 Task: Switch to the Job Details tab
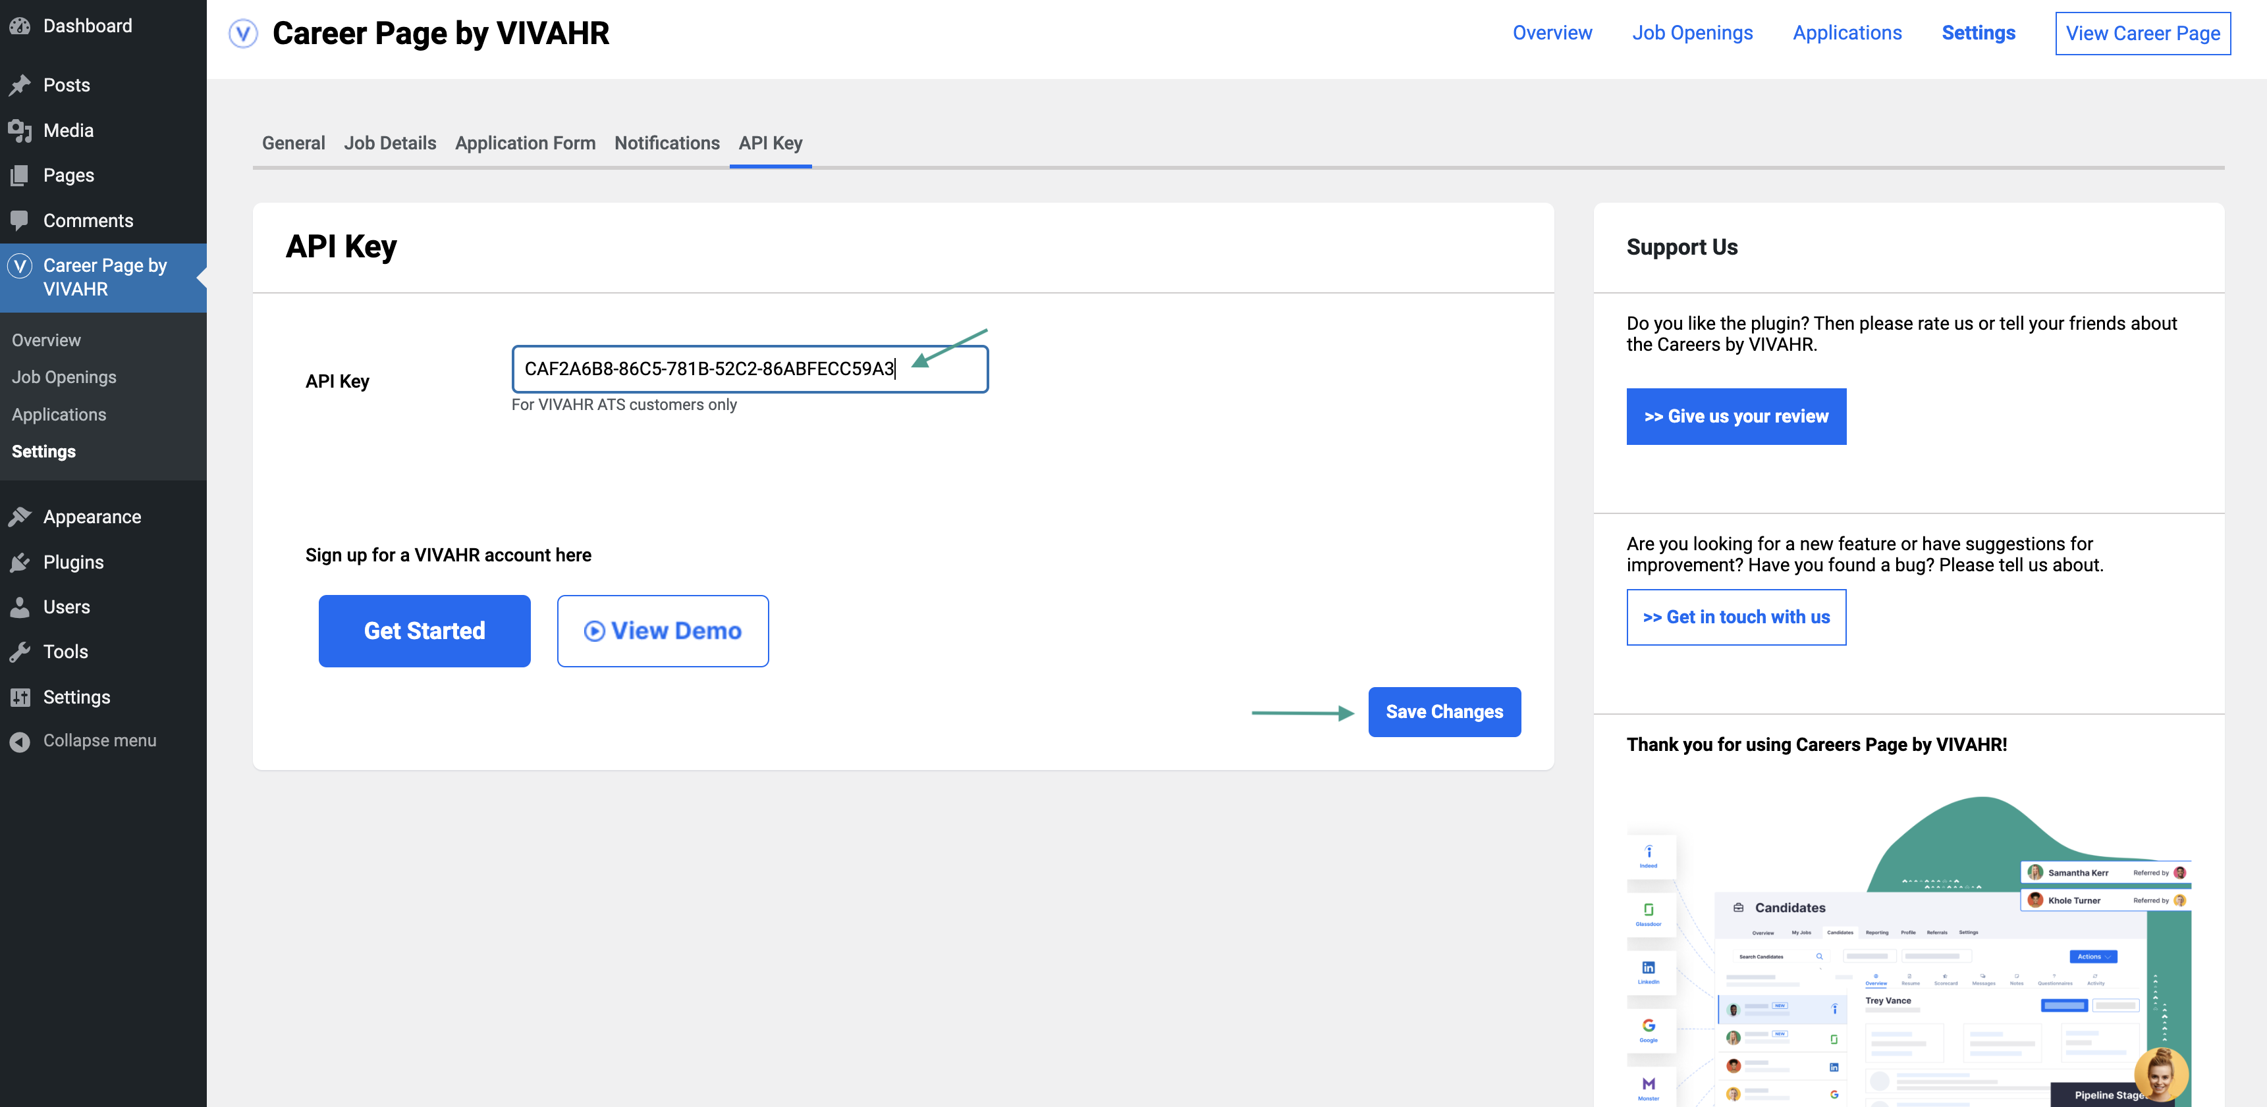pyautogui.click(x=390, y=143)
